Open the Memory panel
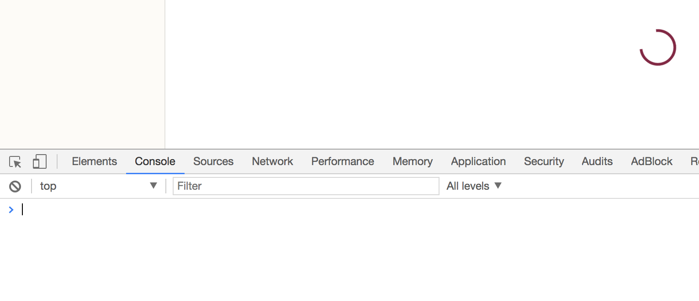This screenshot has width=699, height=301. pos(412,161)
